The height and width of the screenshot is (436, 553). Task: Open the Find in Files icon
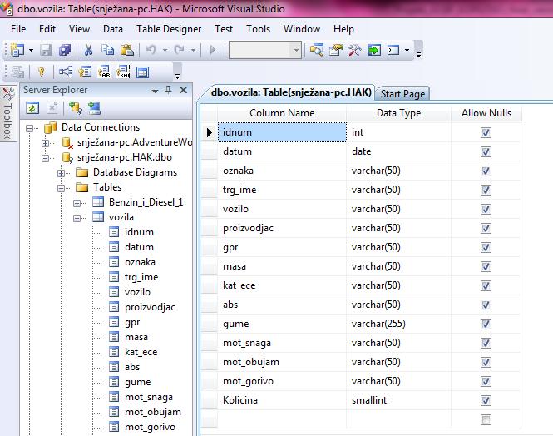click(x=316, y=50)
